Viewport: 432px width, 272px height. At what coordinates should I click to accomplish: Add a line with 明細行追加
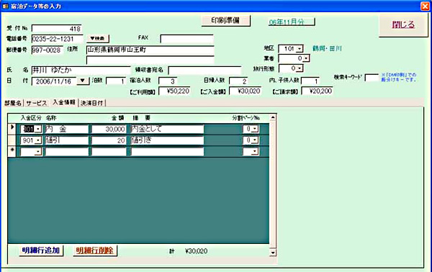[41, 250]
